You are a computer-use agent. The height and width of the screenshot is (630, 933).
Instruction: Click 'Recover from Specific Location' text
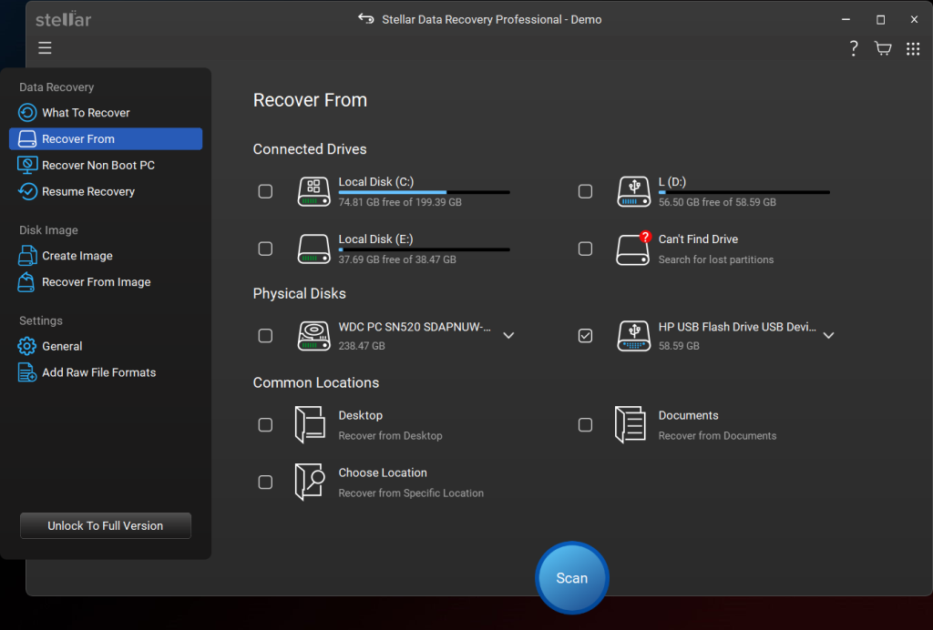click(x=411, y=493)
